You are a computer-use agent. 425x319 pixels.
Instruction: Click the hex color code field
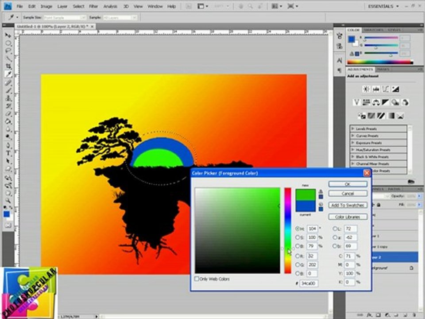click(309, 283)
